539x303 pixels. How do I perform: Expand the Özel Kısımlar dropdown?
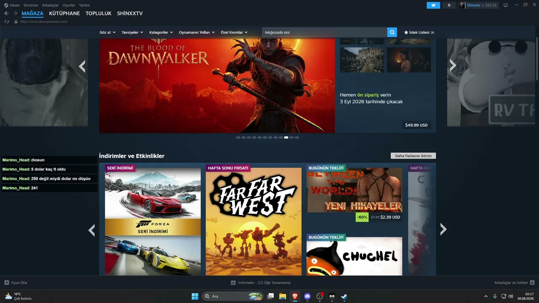[x=234, y=32]
